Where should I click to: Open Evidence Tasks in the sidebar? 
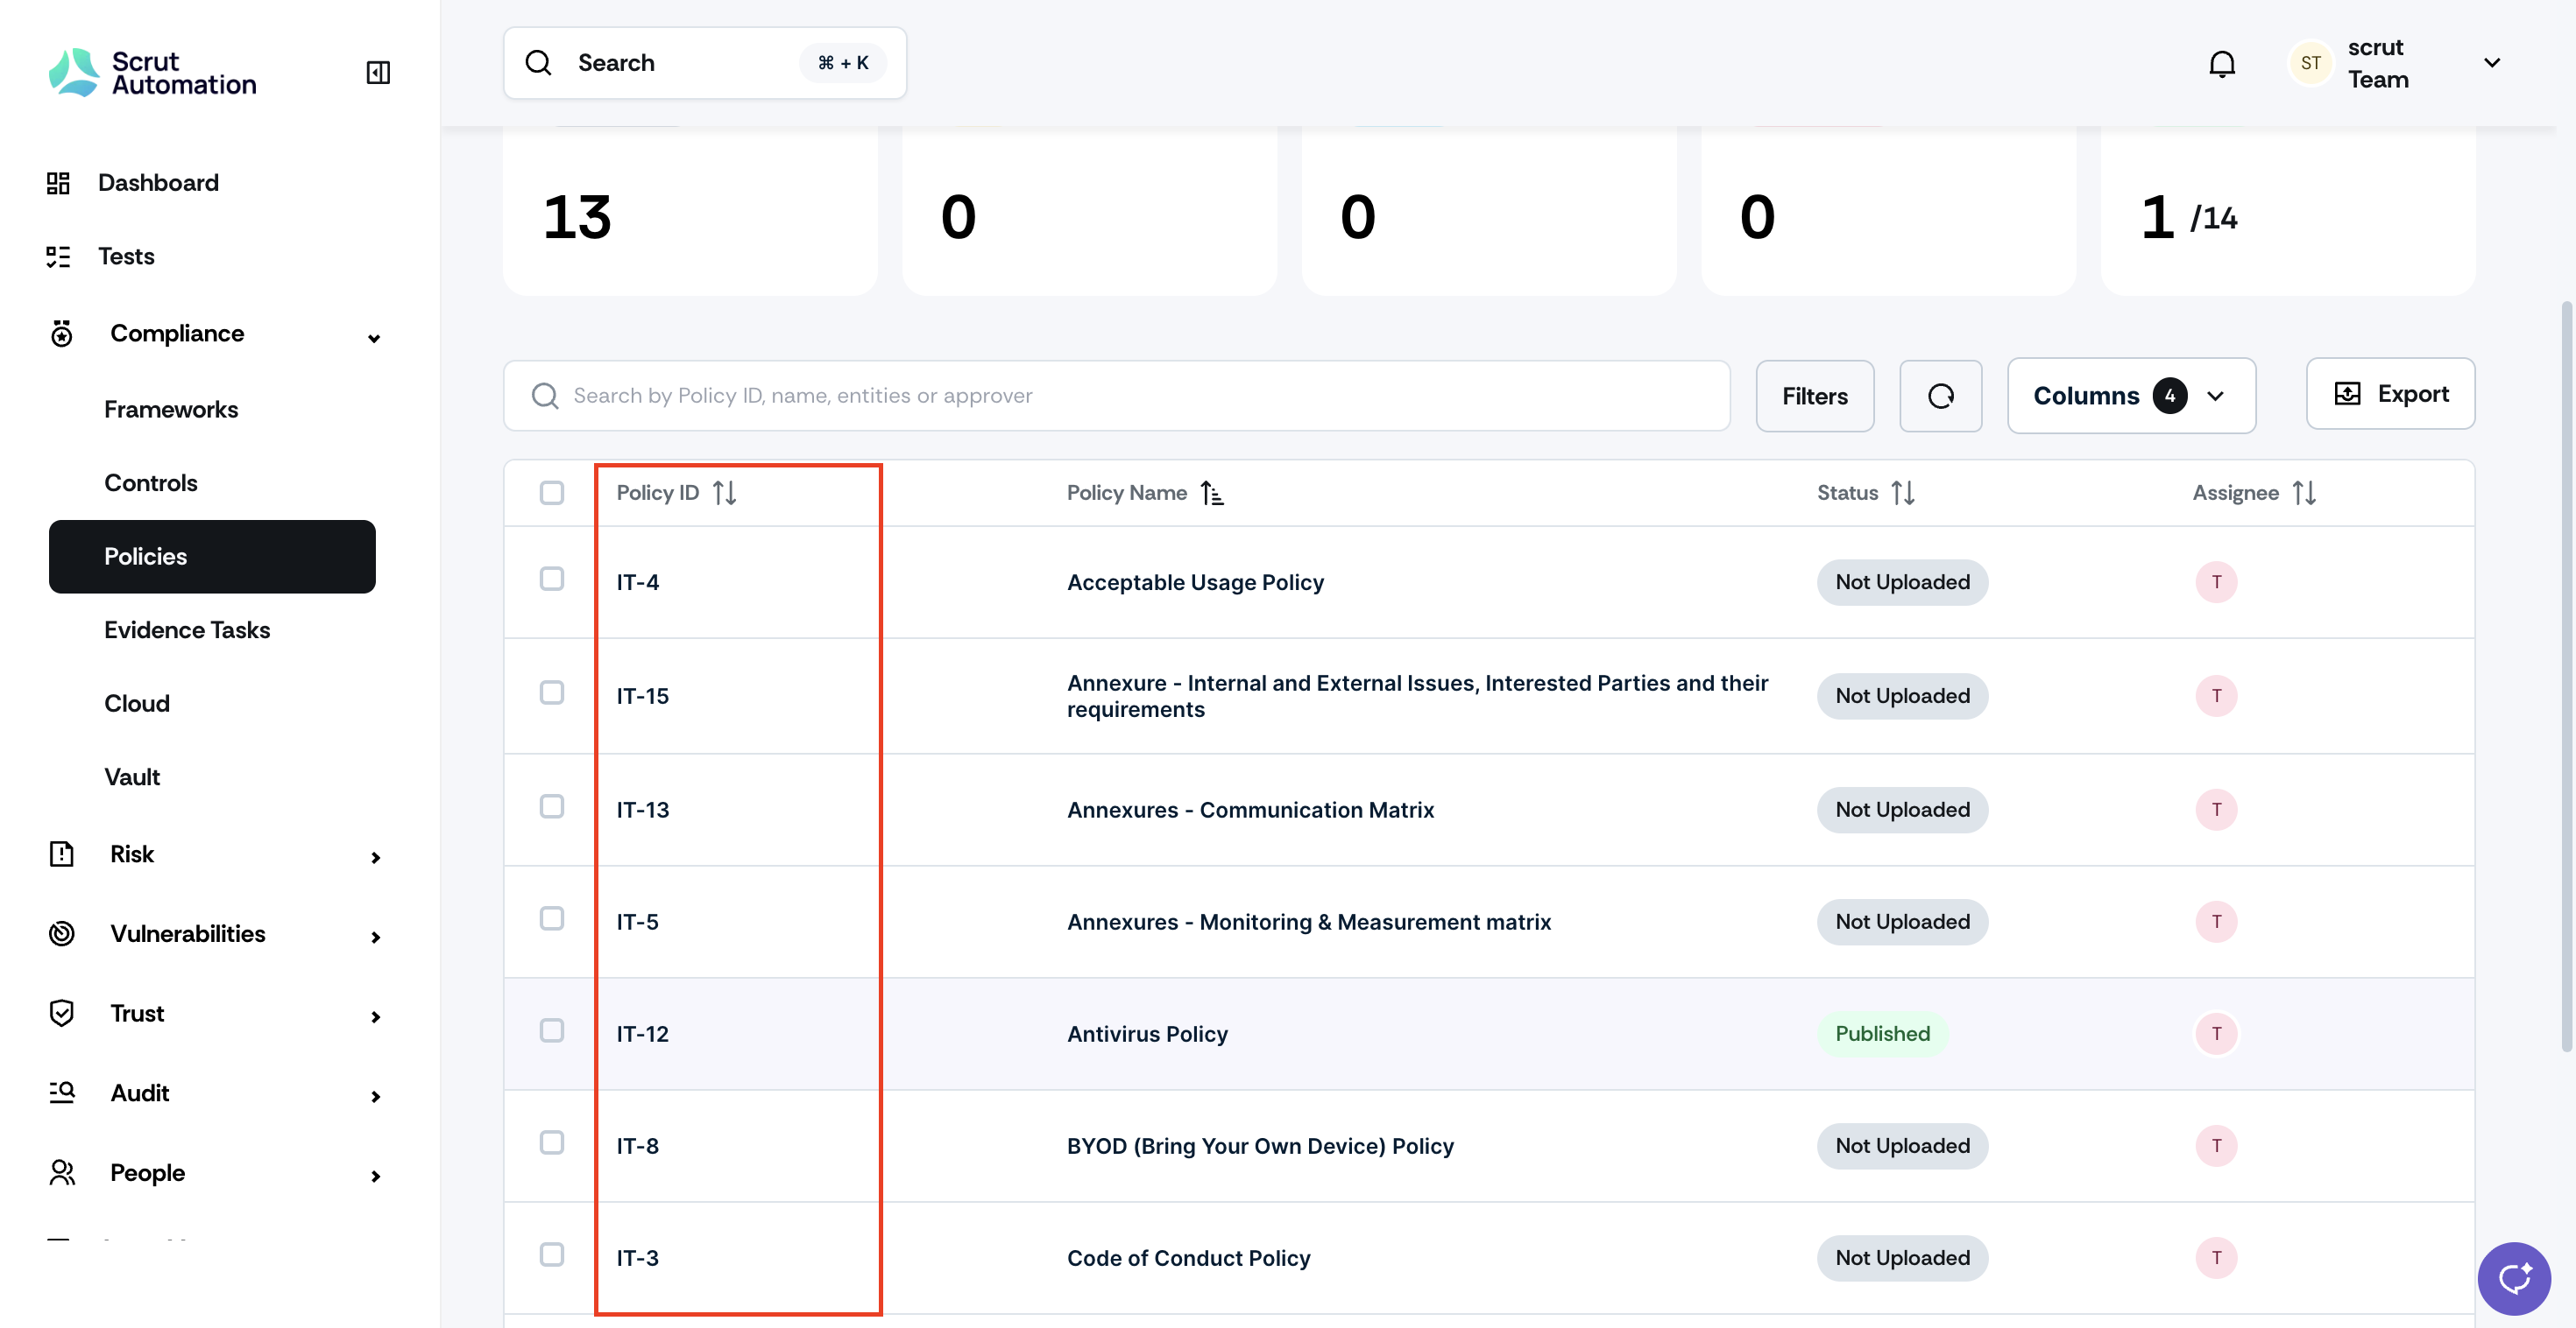click(x=187, y=629)
